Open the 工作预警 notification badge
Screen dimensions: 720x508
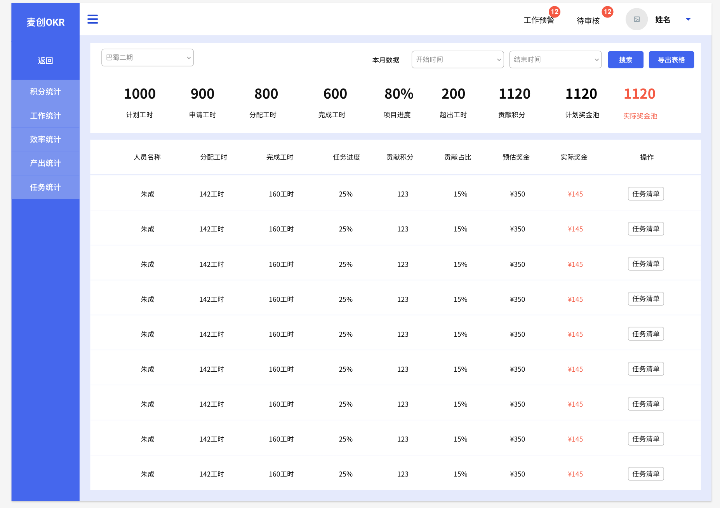[x=554, y=12]
